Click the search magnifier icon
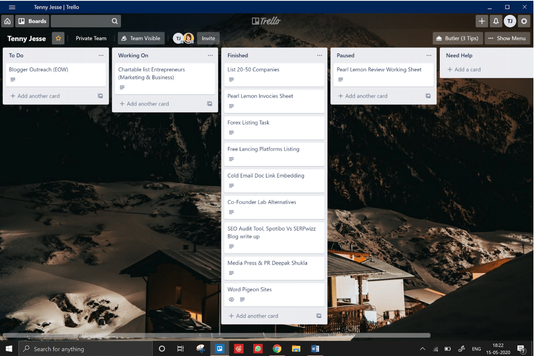The width and height of the screenshot is (535, 356). click(x=115, y=21)
